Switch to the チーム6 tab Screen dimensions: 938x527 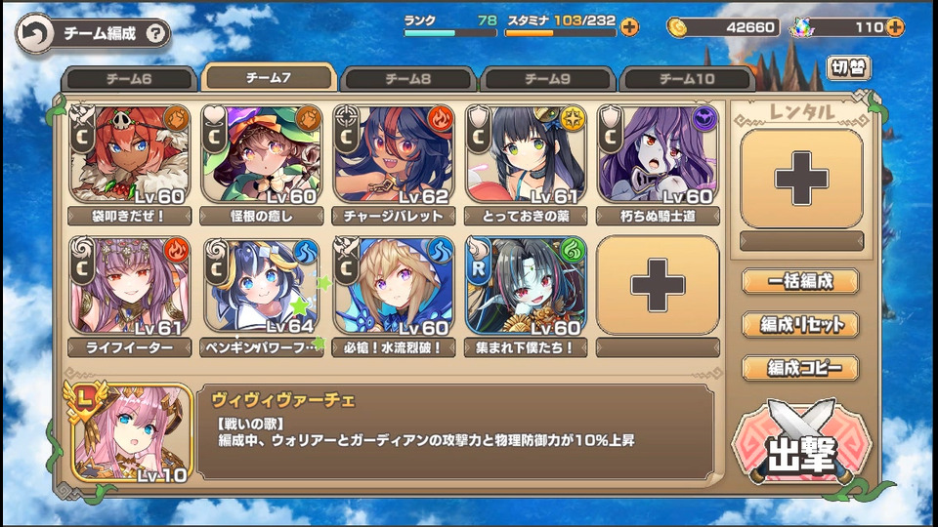(129, 79)
